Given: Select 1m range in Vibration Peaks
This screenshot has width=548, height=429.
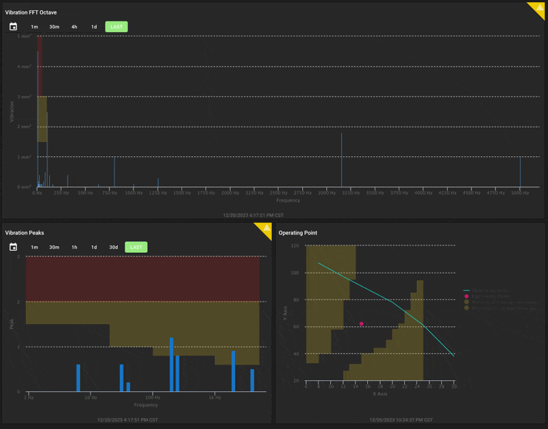Looking at the screenshot, I should (34, 247).
